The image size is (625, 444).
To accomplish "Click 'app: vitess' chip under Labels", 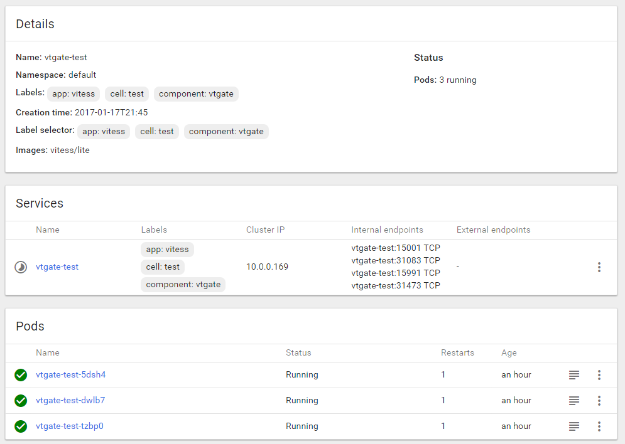I will (x=73, y=94).
